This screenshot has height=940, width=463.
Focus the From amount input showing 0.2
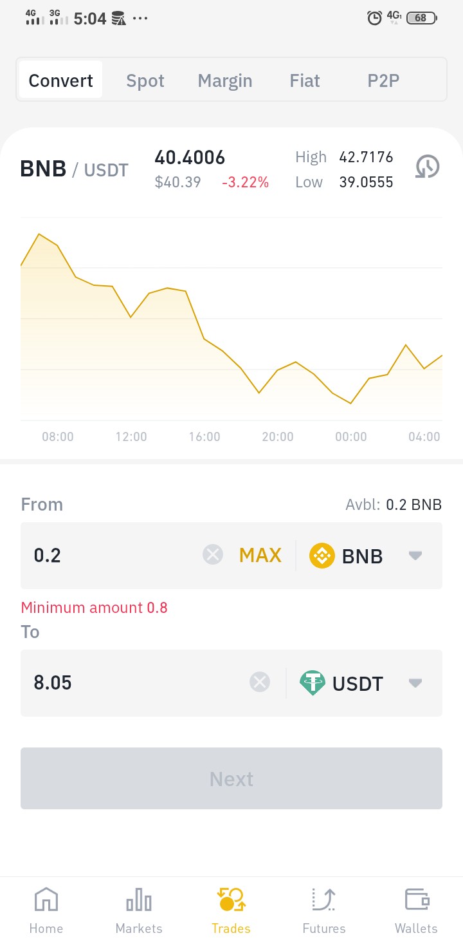click(x=113, y=555)
